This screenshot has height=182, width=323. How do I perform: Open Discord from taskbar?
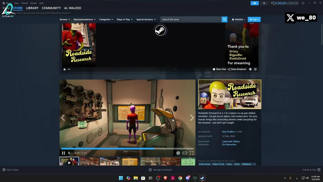coord(187,178)
